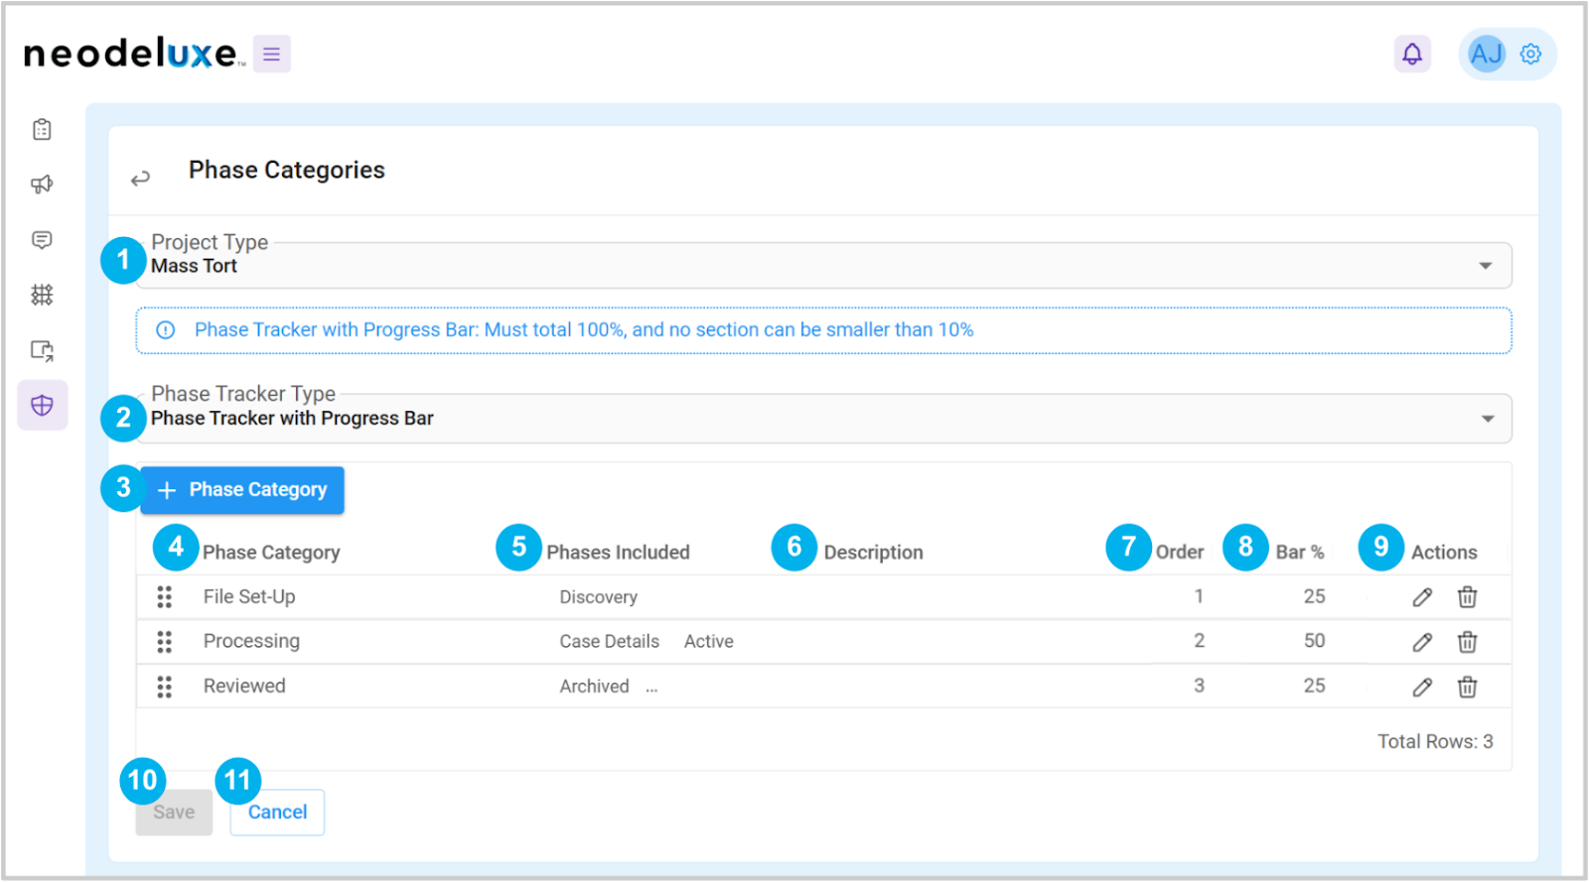Open the grid sidebar icon
The height and width of the screenshot is (882, 1589).
(42, 295)
